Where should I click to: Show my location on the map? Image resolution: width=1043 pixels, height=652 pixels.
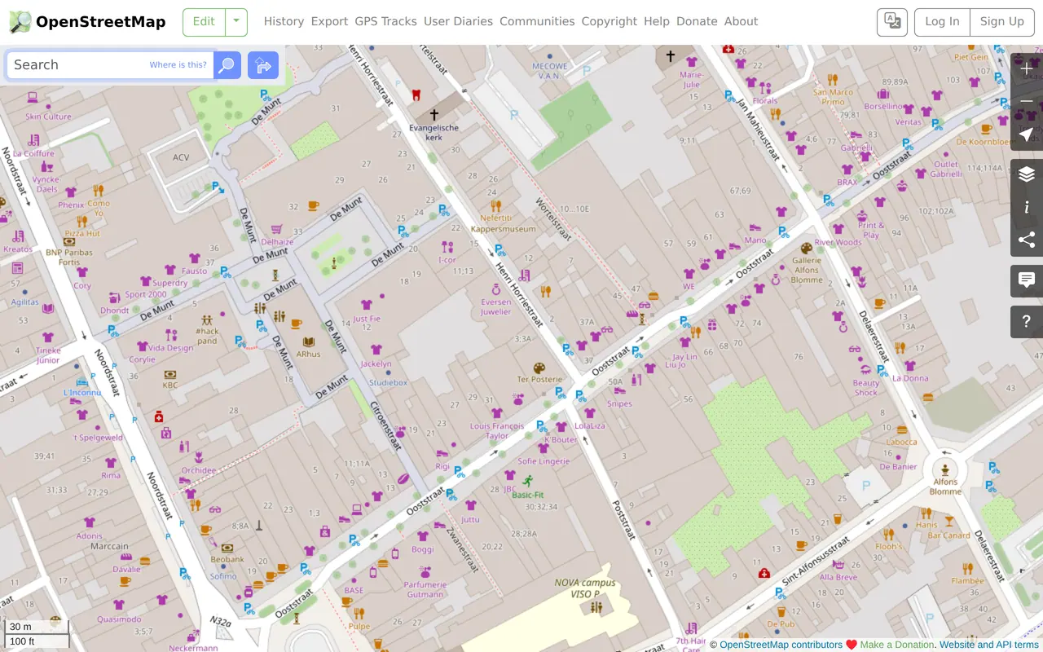[x=1026, y=134]
